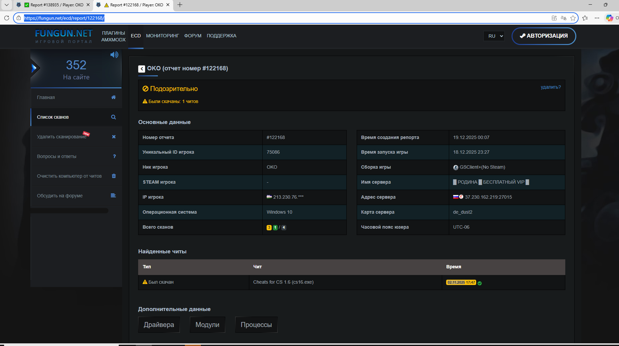This screenshot has height=346, width=619.
Task: Click the search icon in Список сканов
Action: 113,117
